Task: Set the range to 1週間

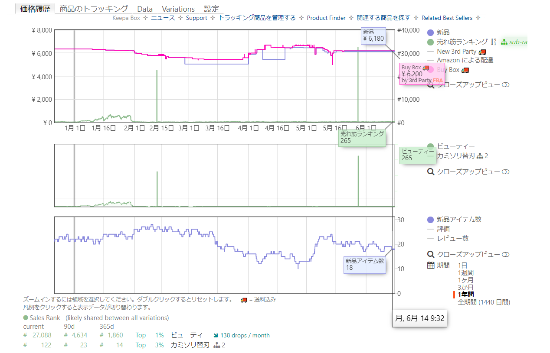Action: (466, 273)
